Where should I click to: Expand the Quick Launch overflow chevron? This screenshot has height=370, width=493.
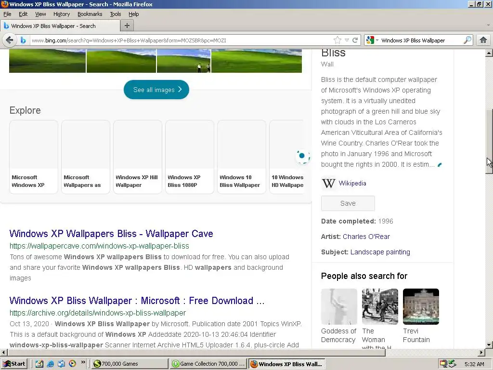[x=83, y=362]
